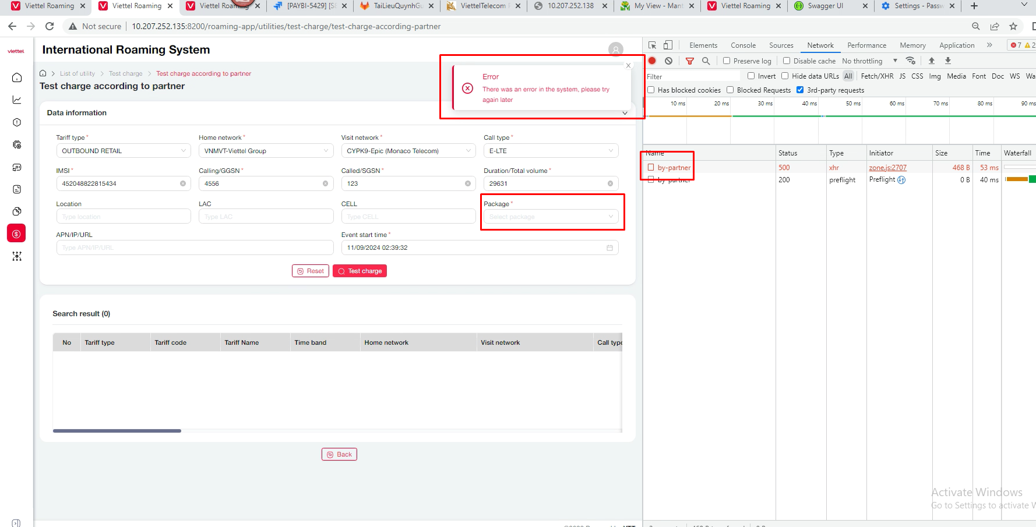The height and width of the screenshot is (527, 1036).
Task: Open the DevTools device toolbar toggle icon
Action: tap(668, 45)
